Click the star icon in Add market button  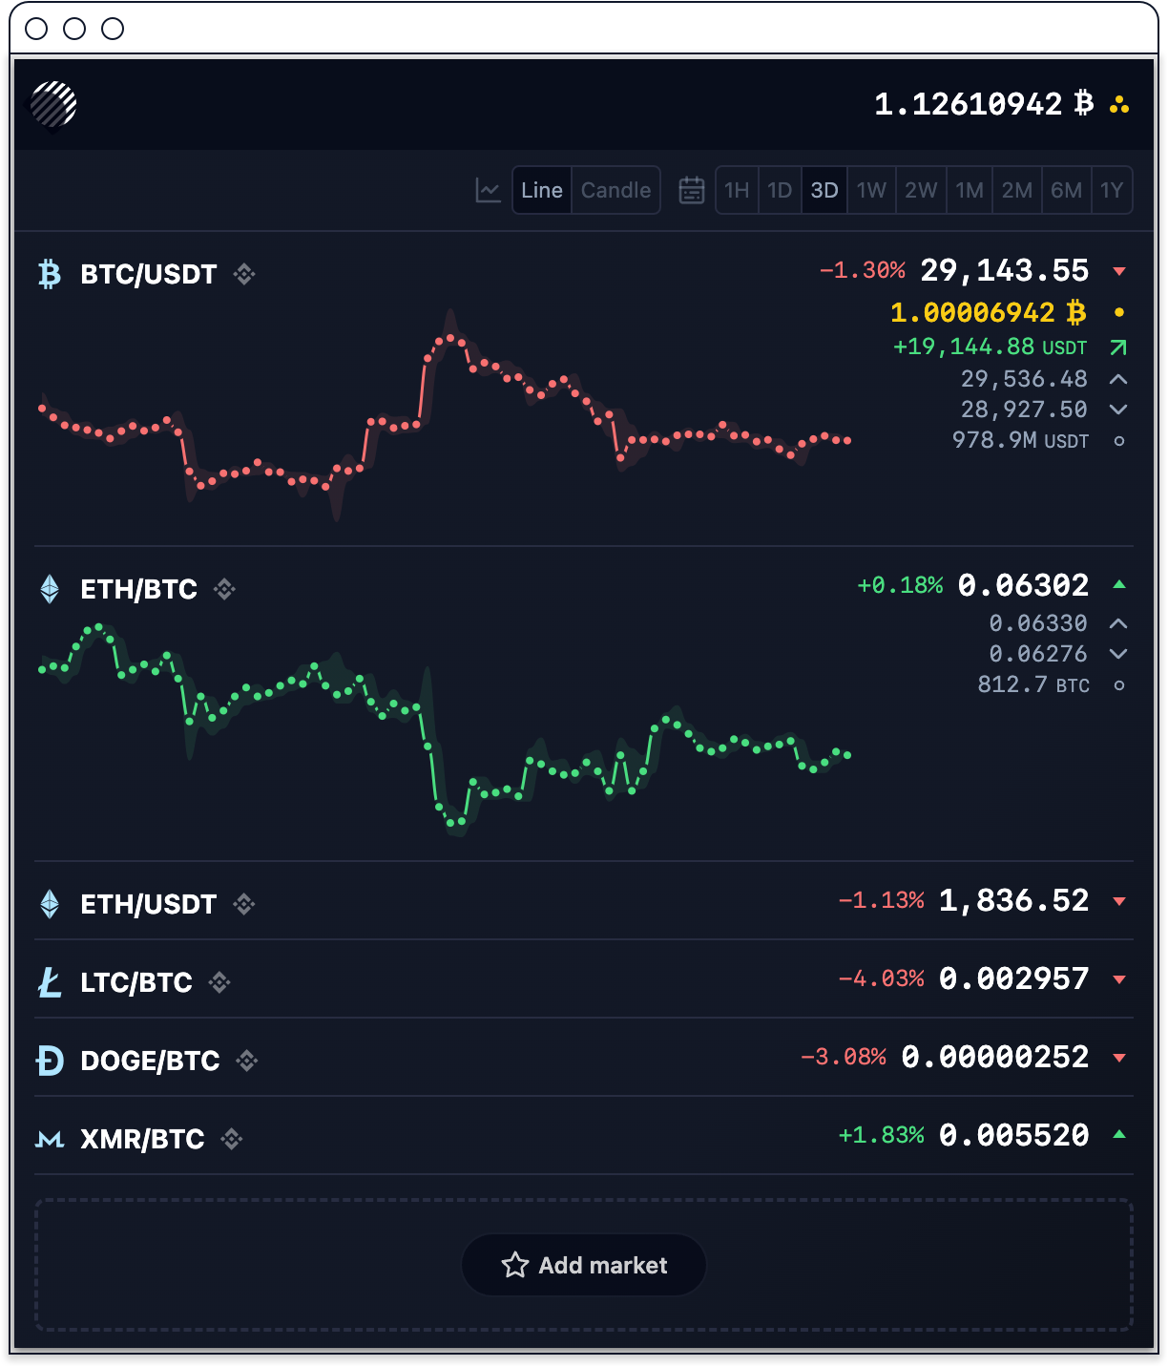click(515, 1265)
